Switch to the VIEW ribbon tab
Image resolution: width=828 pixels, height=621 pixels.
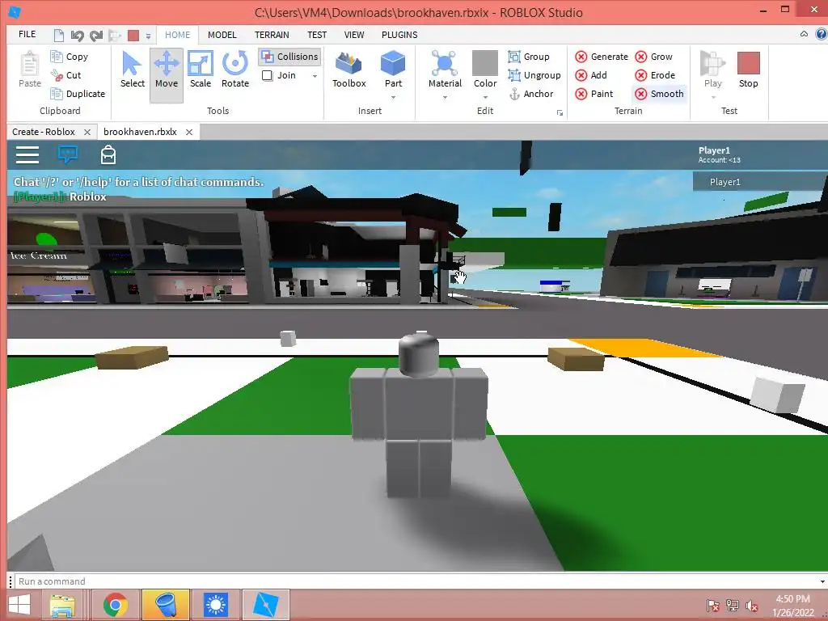point(354,35)
